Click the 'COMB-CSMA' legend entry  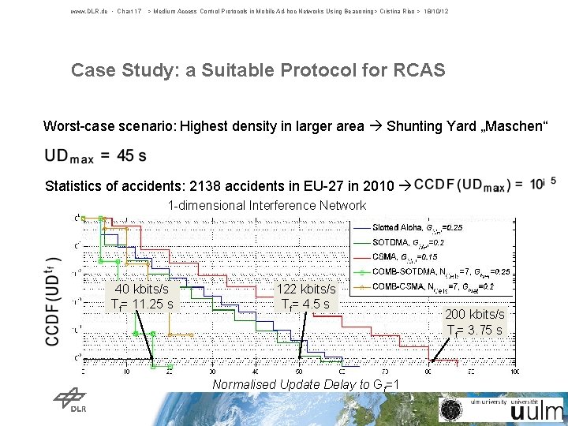click(x=424, y=286)
